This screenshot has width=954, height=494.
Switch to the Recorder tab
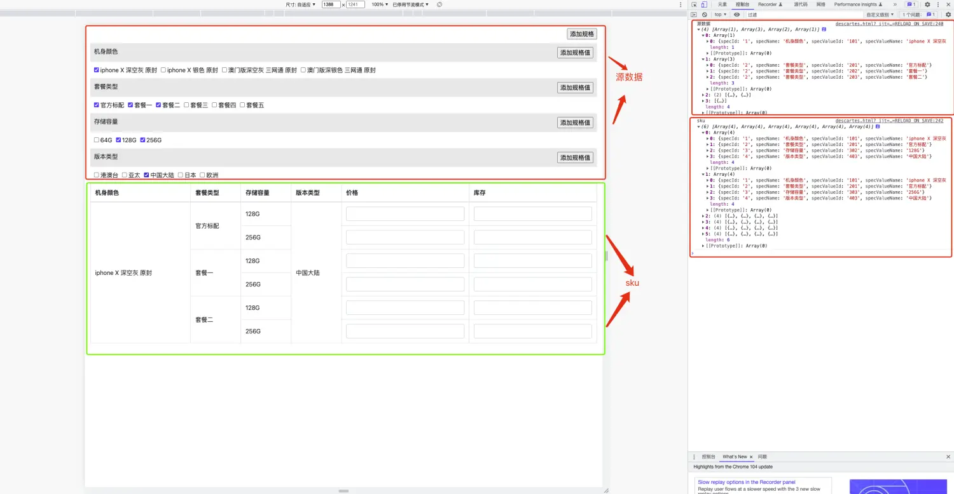pyautogui.click(x=770, y=4)
